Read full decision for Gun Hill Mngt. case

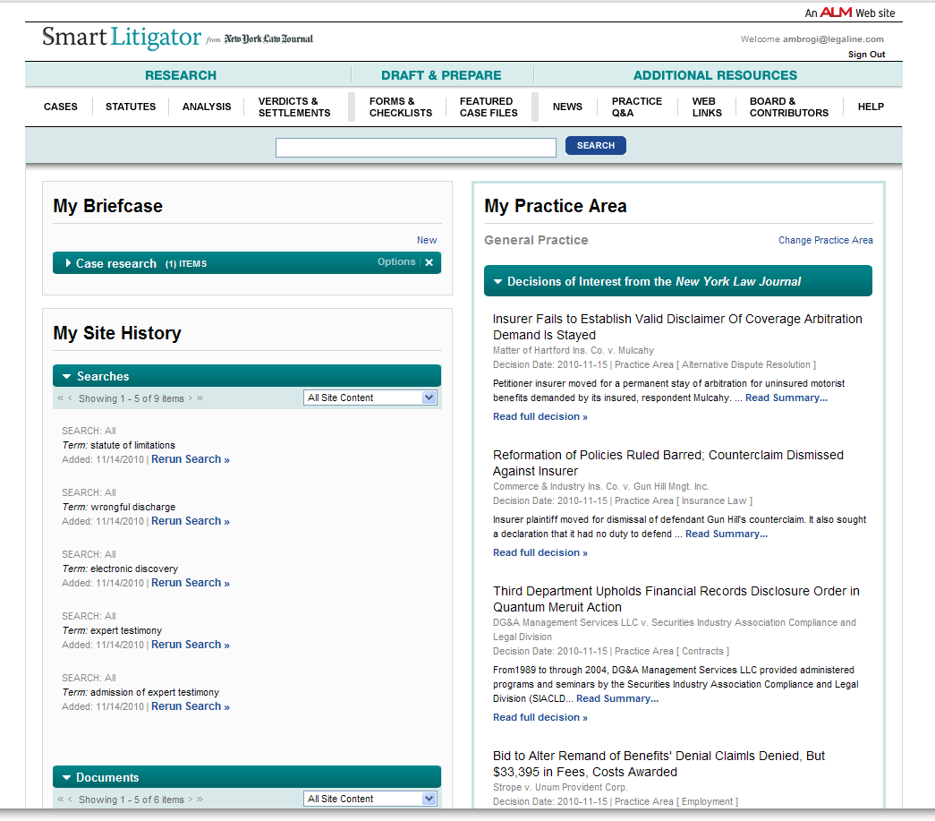pos(540,552)
